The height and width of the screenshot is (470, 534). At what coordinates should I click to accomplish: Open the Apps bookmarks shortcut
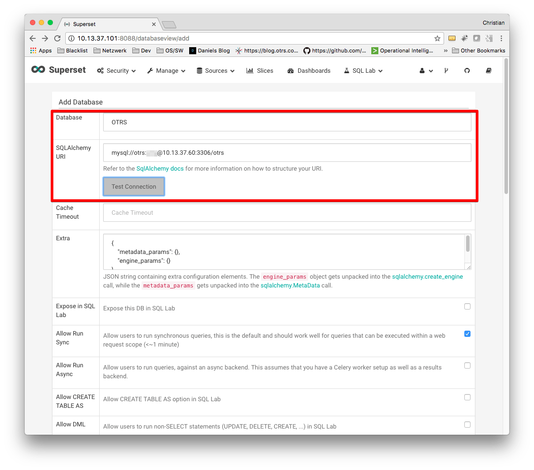41,51
